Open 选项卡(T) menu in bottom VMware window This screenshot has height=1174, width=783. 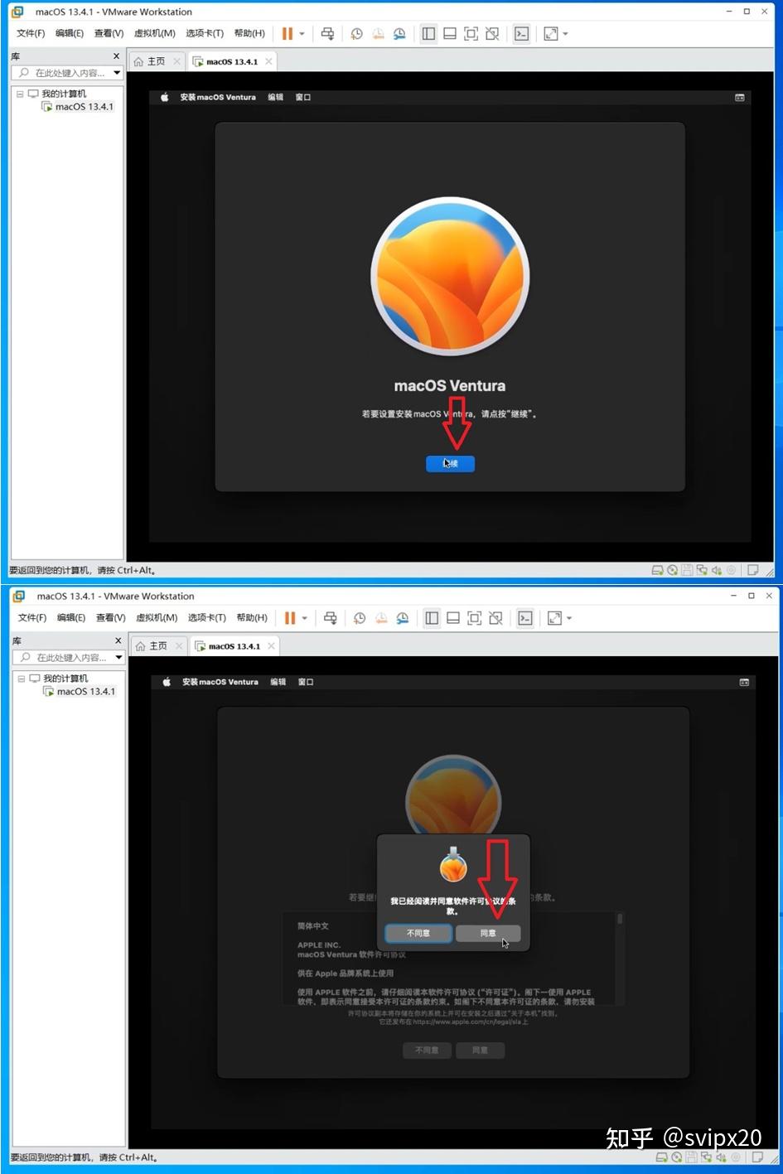[x=206, y=617]
